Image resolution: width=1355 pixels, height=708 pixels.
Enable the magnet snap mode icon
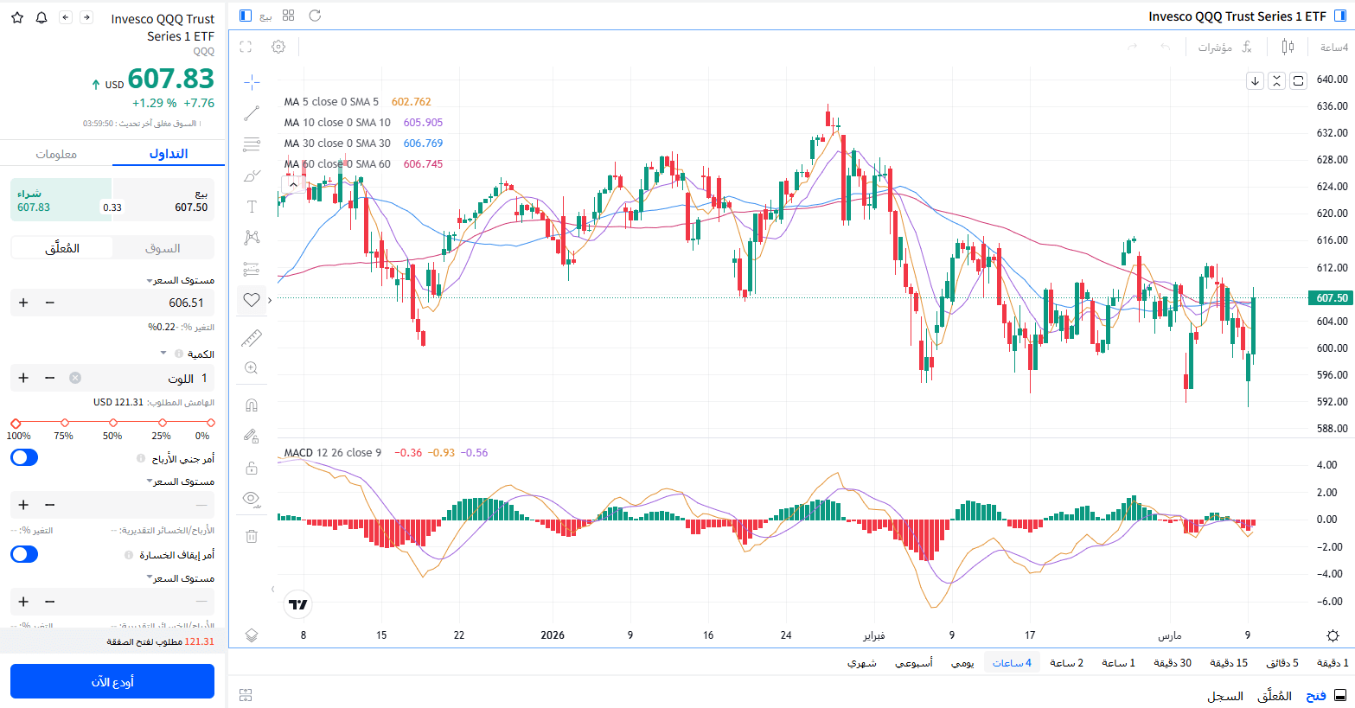click(x=252, y=405)
